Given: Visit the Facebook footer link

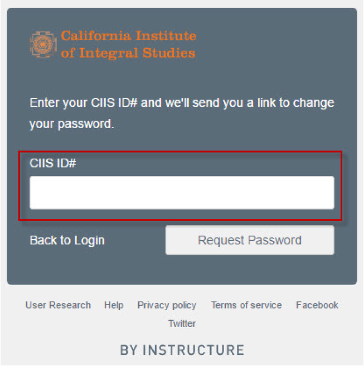Looking at the screenshot, I should click(317, 305).
